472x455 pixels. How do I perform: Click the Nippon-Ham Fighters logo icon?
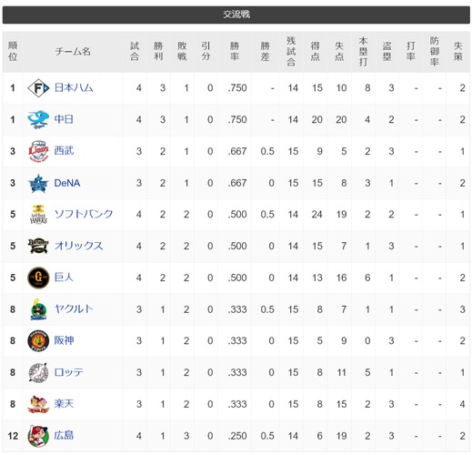coord(38,88)
